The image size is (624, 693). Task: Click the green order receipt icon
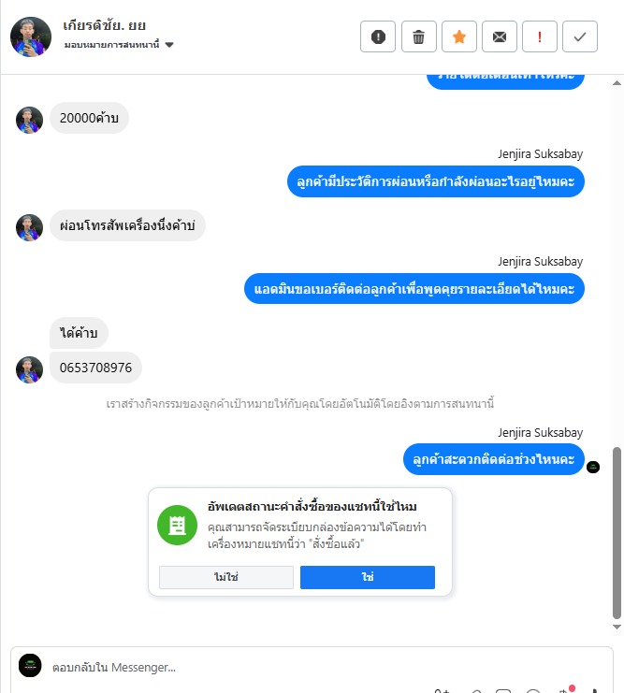[x=178, y=525]
